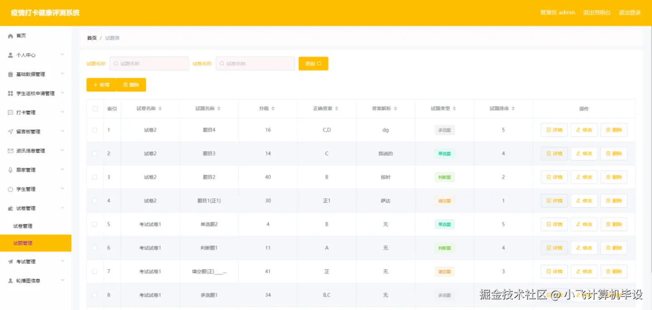Tick checkbox for row 1 题目4
The image size is (652, 310).
click(95, 130)
